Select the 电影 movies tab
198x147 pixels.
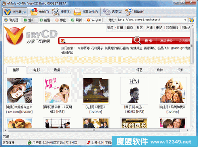pyautogui.click(x=36, y=70)
